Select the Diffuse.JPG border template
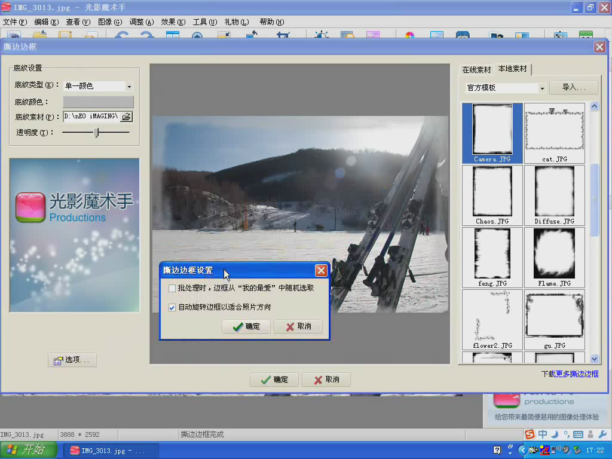The image size is (612, 459). point(554,195)
